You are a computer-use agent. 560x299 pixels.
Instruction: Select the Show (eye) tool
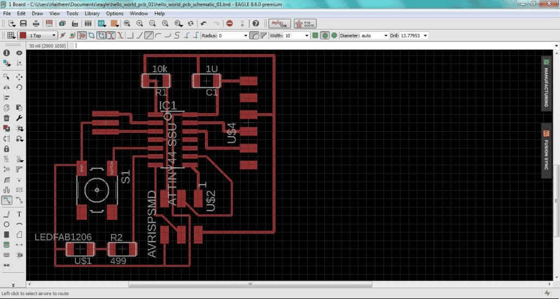pyautogui.click(x=19, y=53)
